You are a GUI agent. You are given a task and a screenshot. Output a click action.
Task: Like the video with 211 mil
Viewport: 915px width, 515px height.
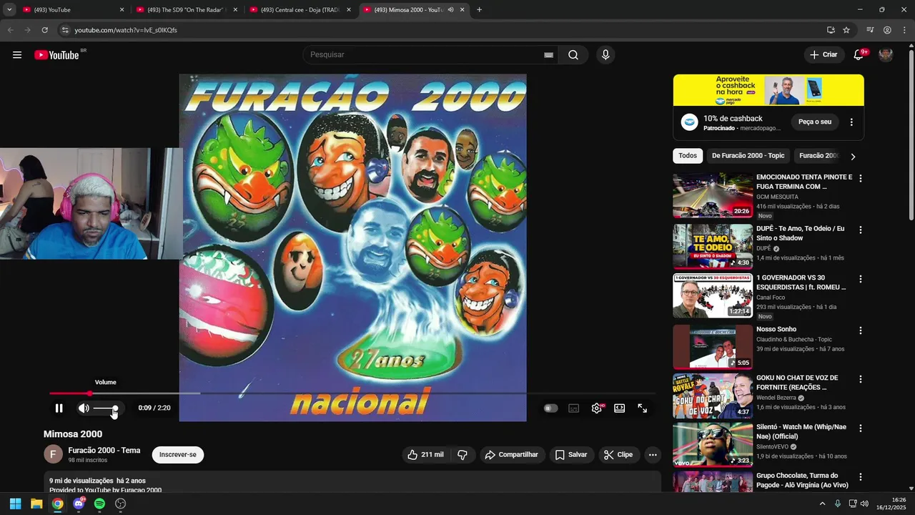pos(425,455)
